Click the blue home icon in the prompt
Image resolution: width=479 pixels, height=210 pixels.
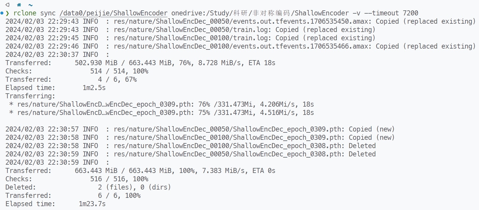19,5
